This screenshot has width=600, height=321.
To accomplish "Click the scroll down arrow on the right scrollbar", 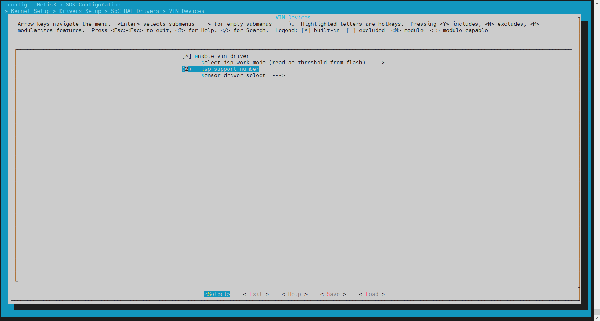I will (x=597, y=318).
